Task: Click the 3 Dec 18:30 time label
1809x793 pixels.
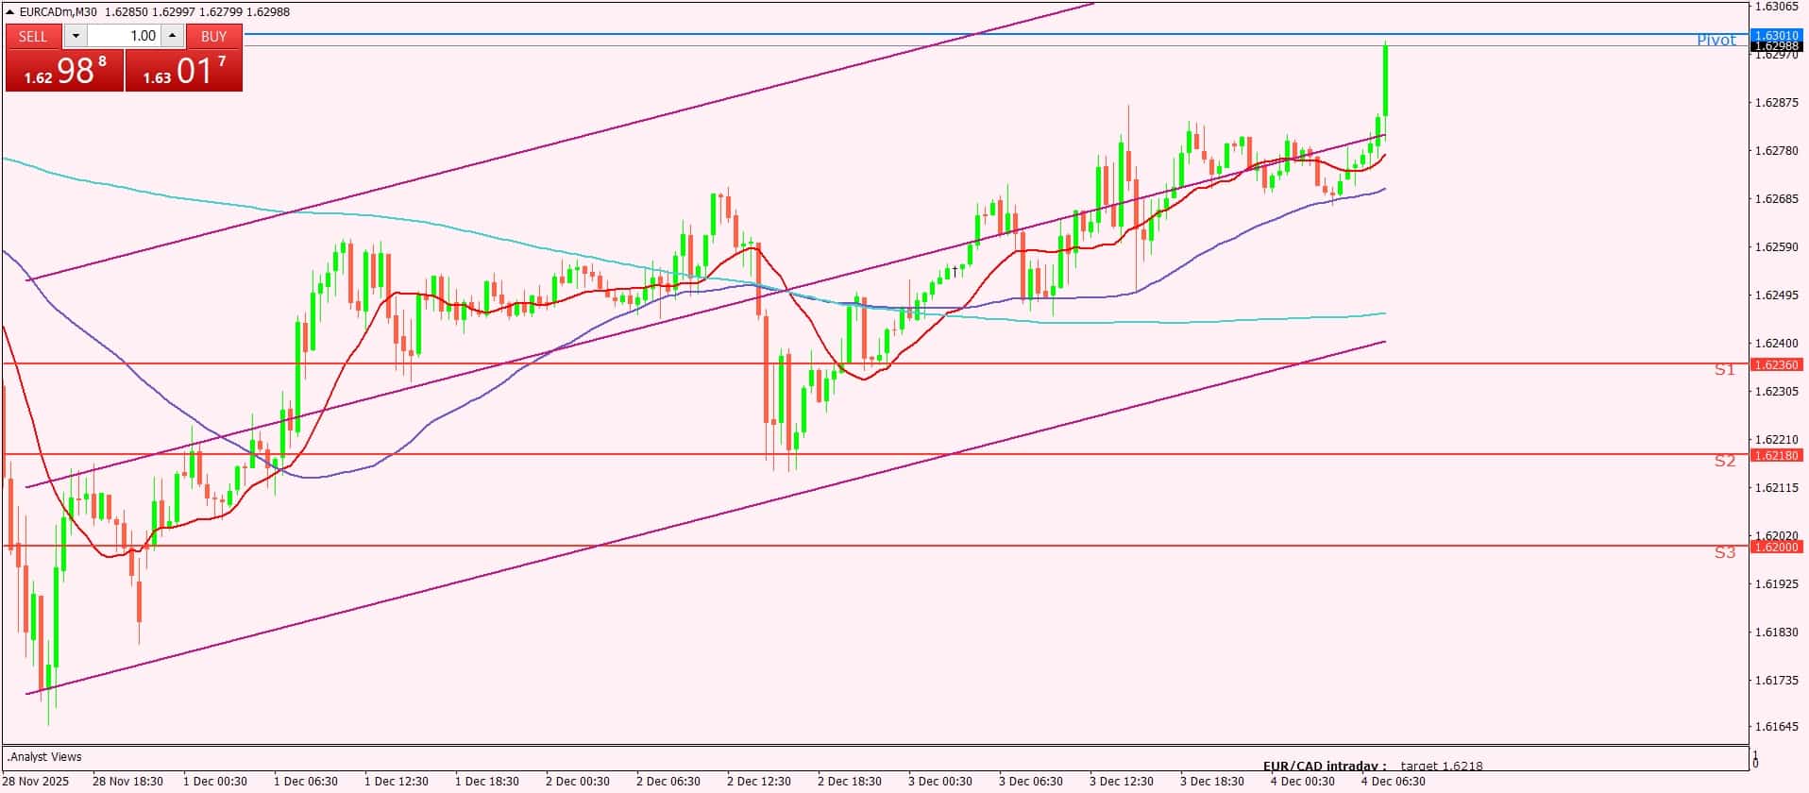Action: pyautogui.click(x=1212, y=781)
